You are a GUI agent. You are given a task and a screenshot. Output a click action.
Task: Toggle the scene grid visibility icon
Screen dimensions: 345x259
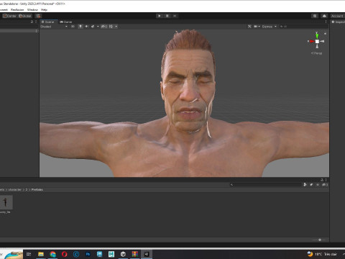111,27
